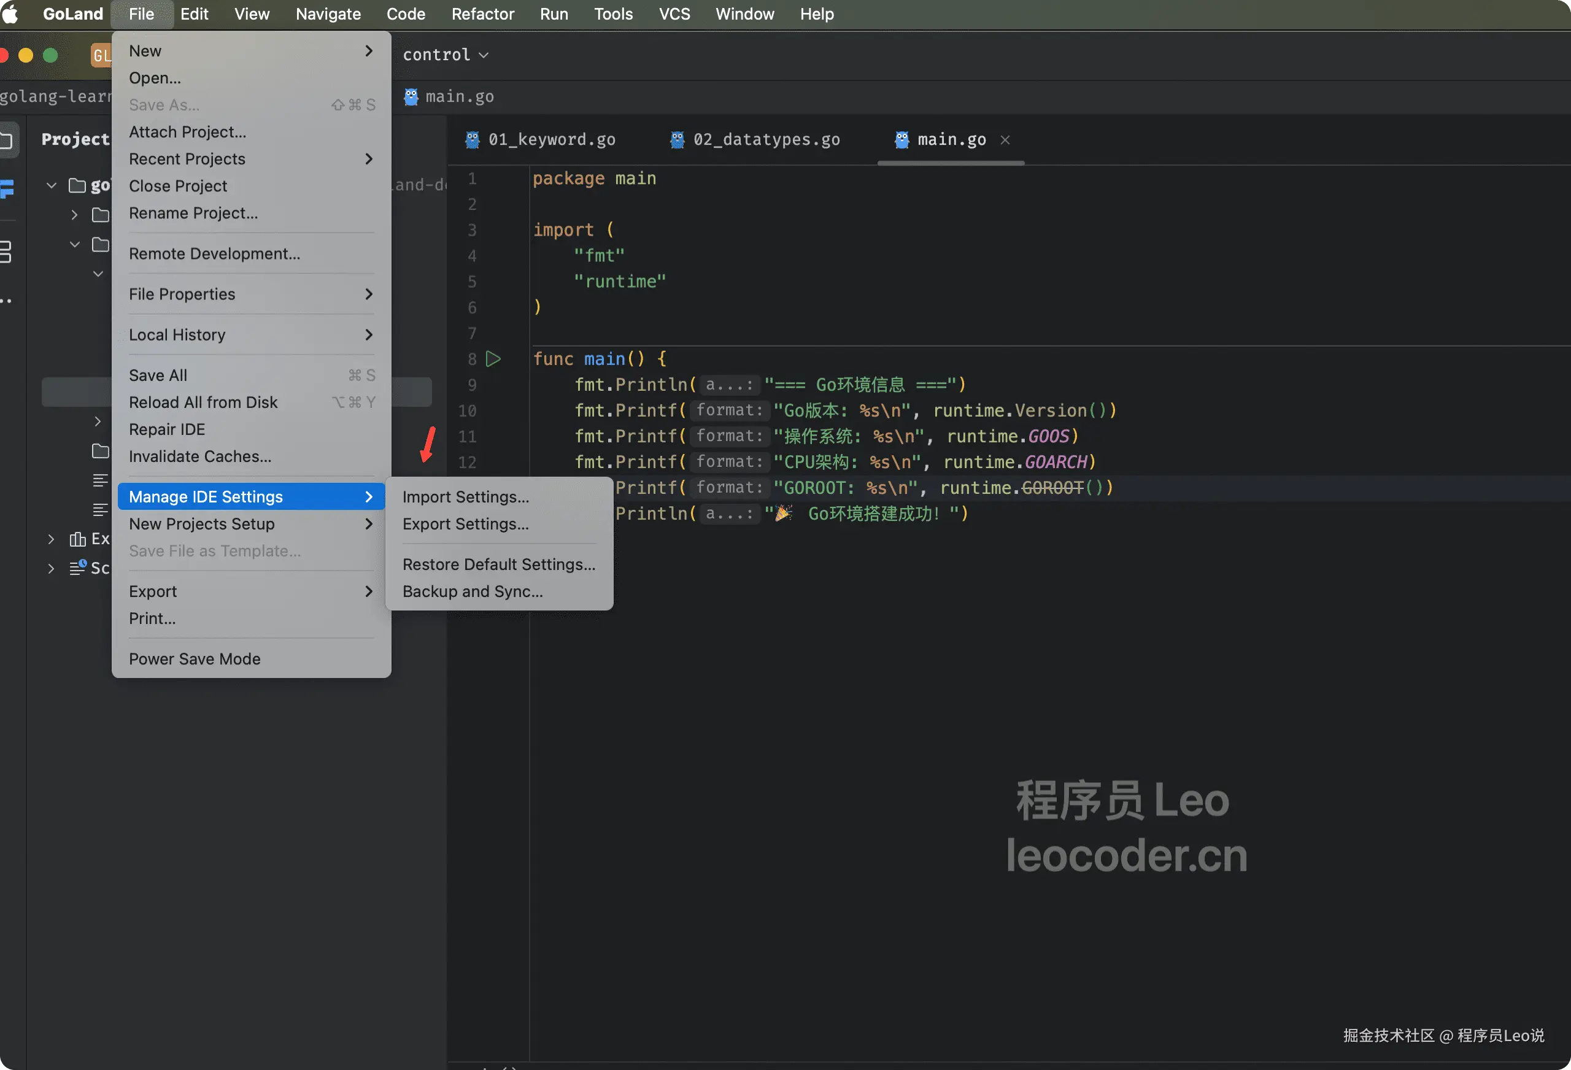Open the VCS menu
Image resolution: width=1571 pixels, height=1070 pixels.
674,13
